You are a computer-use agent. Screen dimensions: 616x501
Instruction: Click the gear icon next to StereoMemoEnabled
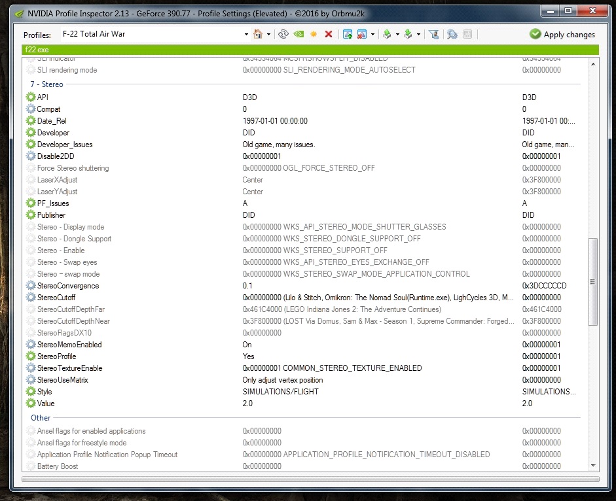point(31,344)
